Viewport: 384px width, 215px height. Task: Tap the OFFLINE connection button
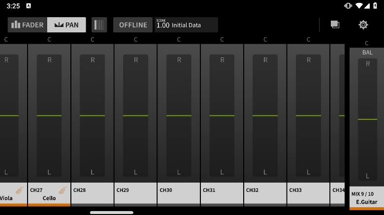pos(133,25)
